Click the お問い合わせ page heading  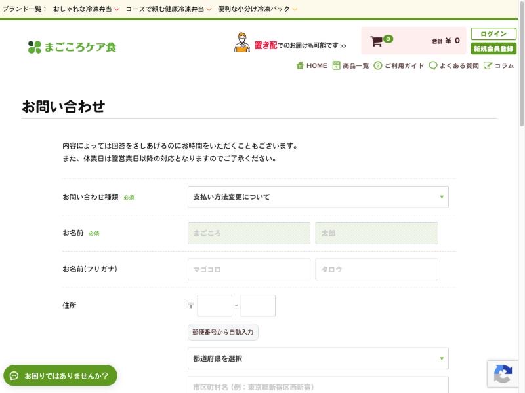click(64, 107)
